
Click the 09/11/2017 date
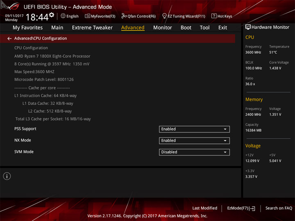14,16
